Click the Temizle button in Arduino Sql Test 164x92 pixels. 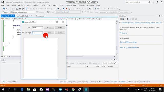point(49,33)
